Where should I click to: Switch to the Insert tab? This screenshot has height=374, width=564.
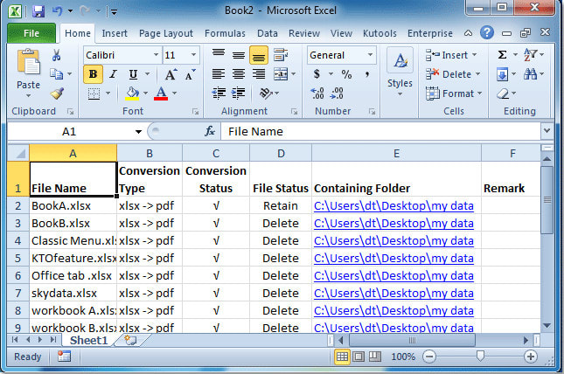coord(115,33)
